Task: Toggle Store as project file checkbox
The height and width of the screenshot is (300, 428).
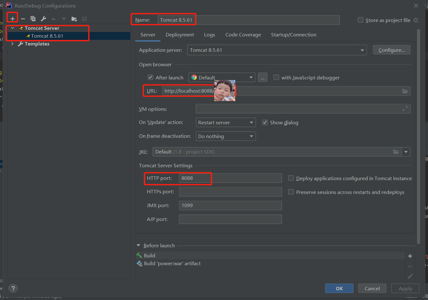Action: [360, 20]
